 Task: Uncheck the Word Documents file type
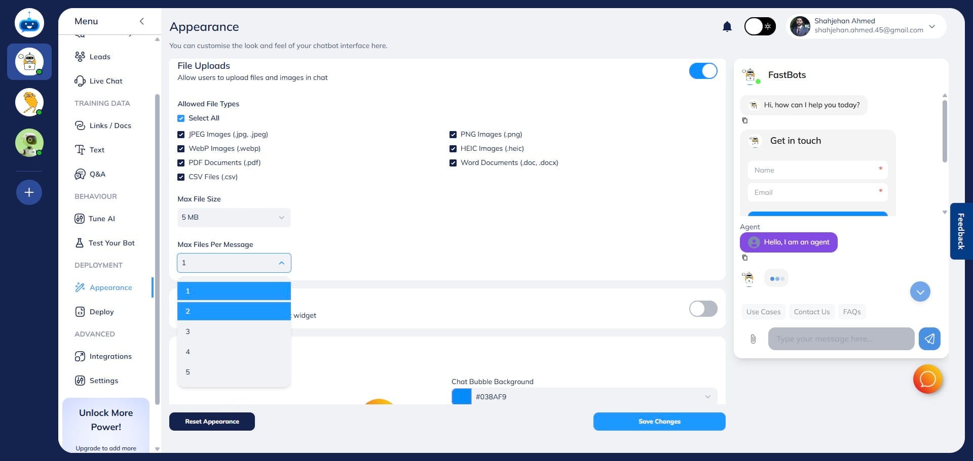tap(453, 163)
